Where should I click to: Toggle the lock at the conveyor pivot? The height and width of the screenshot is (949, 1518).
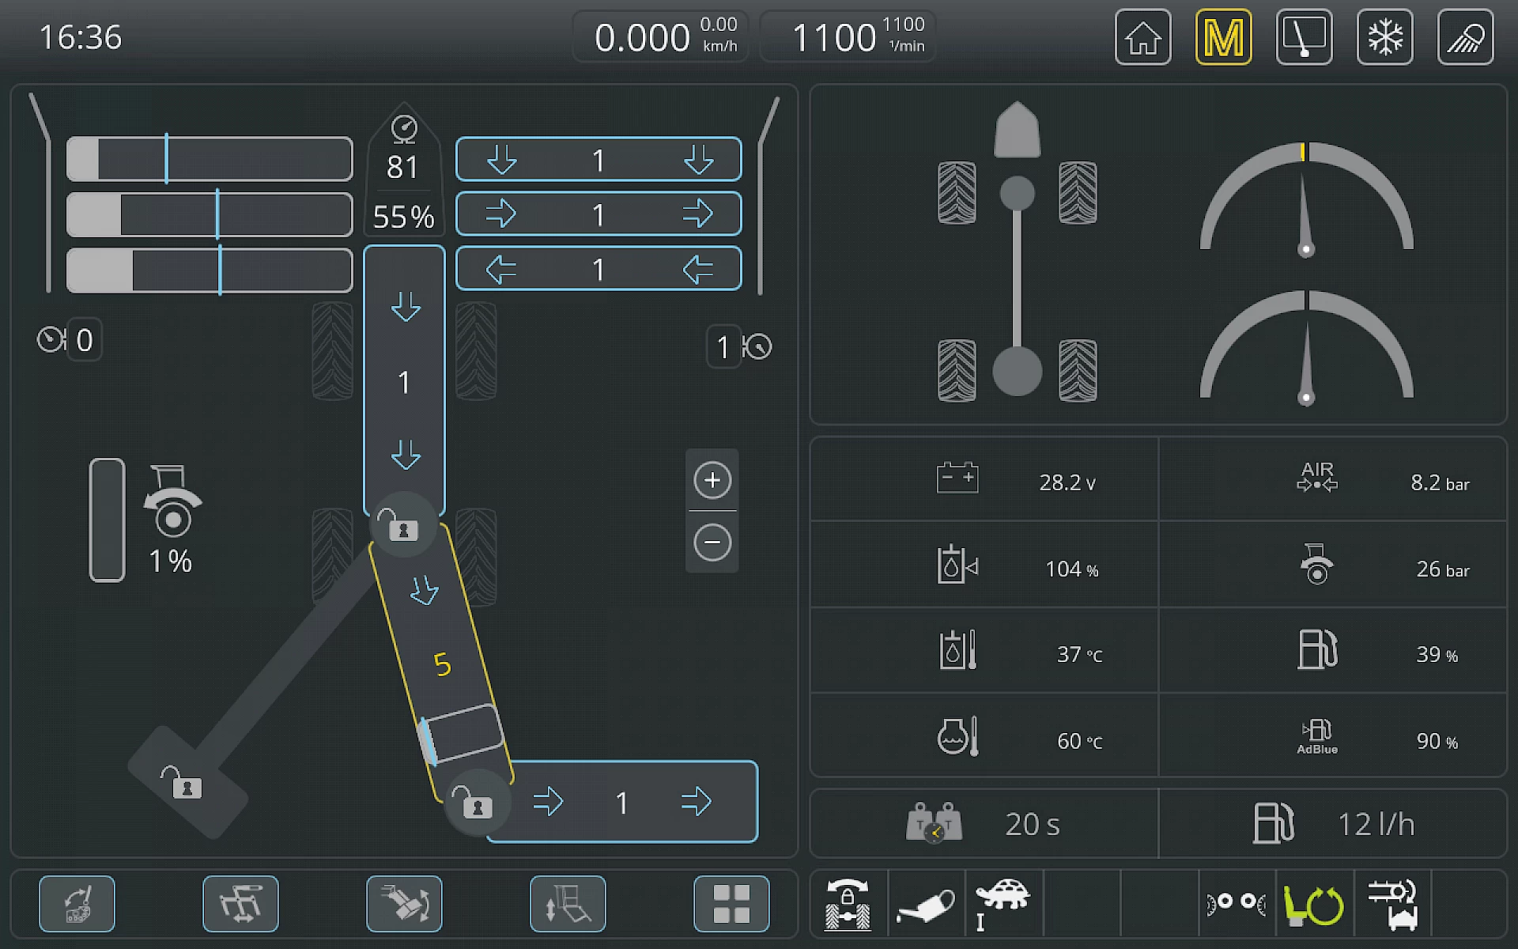pyautogui.click(x=404, y=528)
